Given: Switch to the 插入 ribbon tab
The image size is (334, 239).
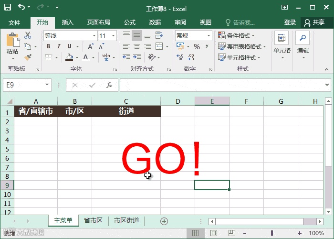Looking at the screenshot, I should pos(68,22).
